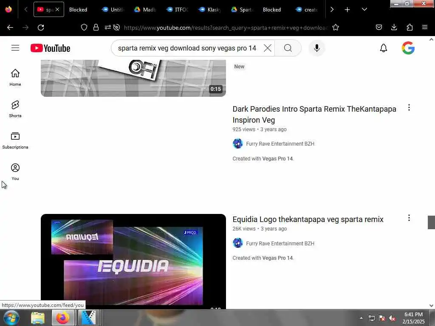This screenshot has width=435, height=326.
Task: Open Subscriptions in the sidebar
Action: 15,141
